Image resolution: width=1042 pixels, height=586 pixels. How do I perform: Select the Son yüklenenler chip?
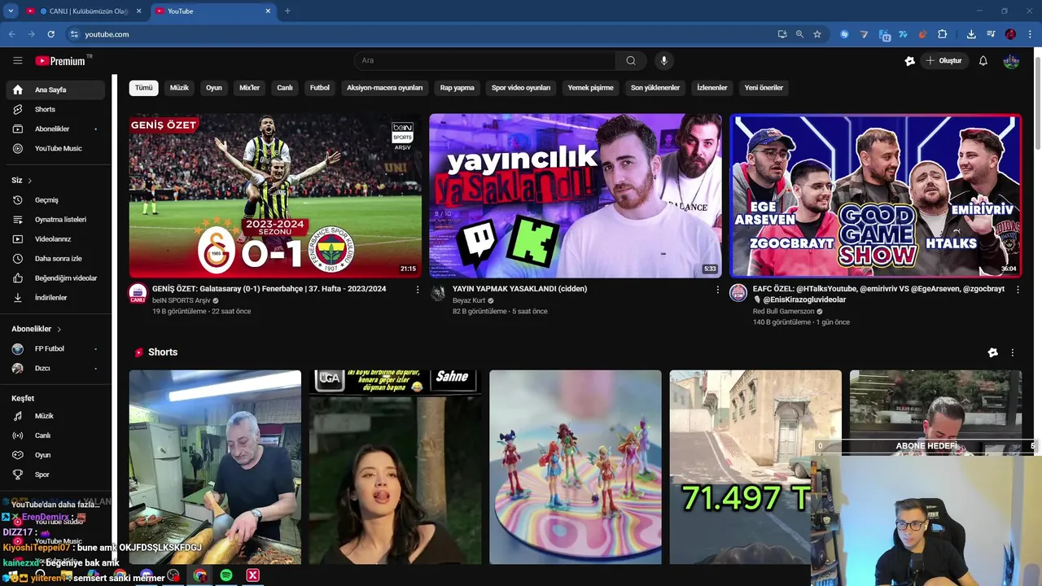click(655, 88)
